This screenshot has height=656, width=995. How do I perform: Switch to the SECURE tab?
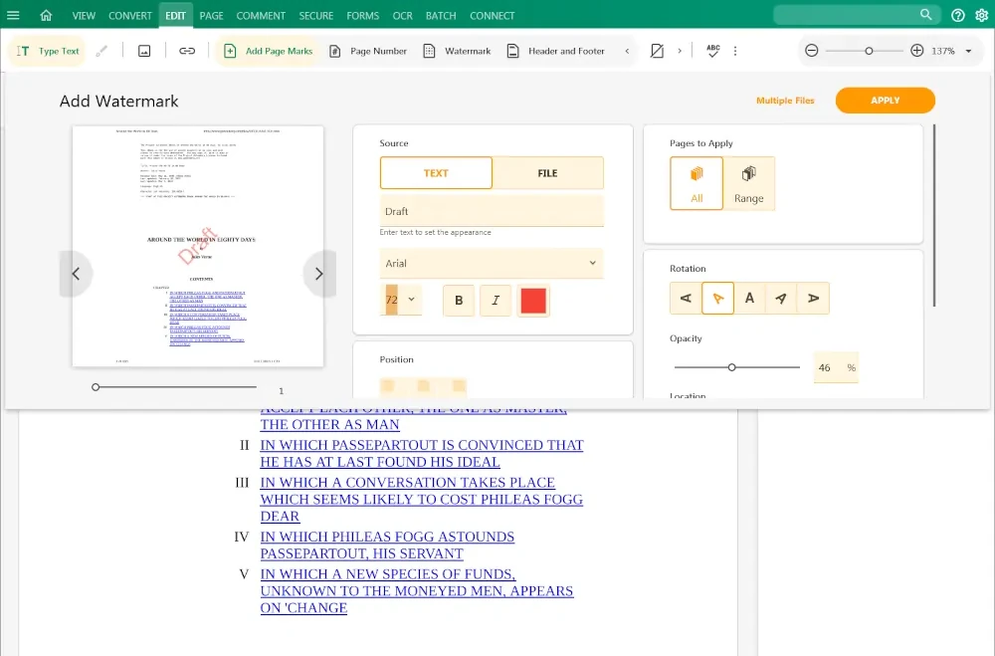(x=316, y=15)
